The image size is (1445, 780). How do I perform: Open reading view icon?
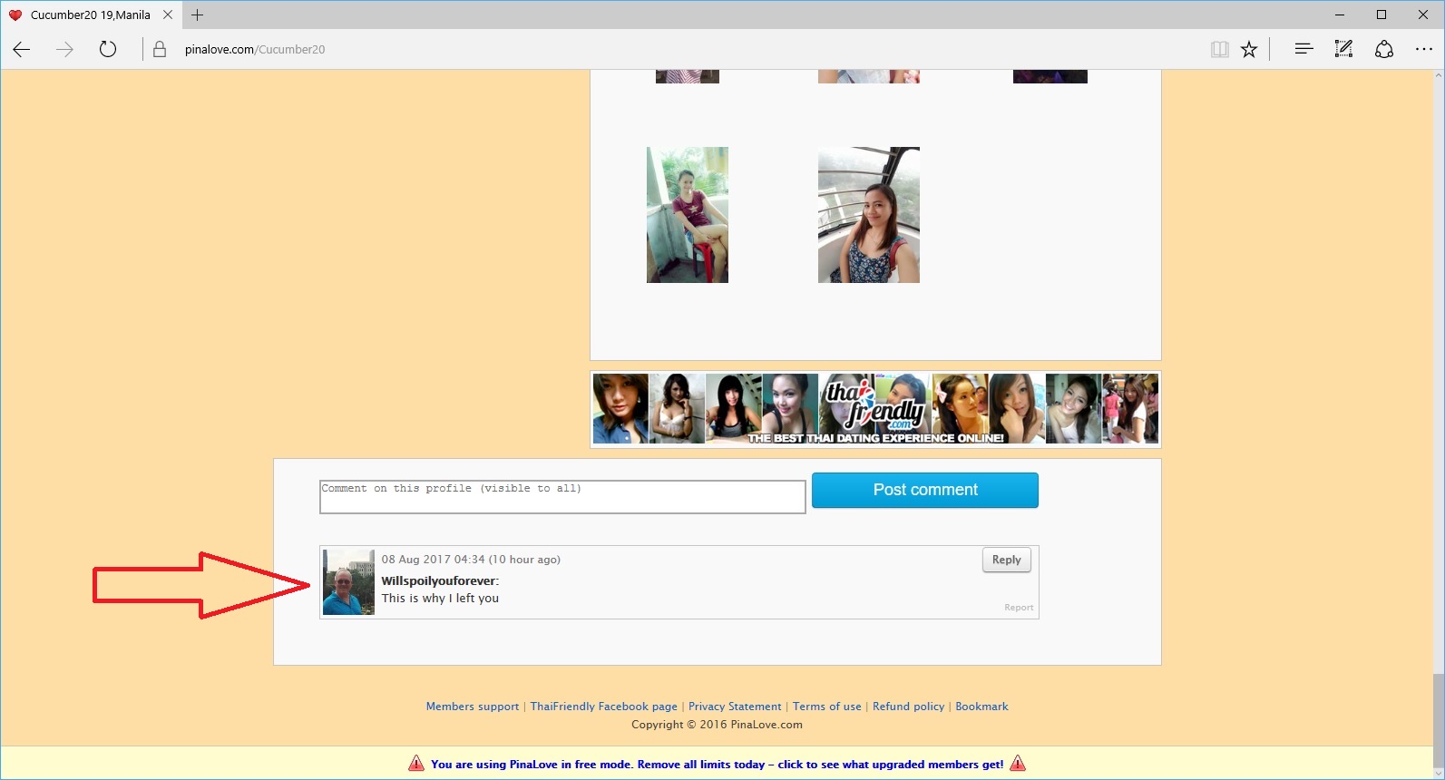click(1219, 50)
